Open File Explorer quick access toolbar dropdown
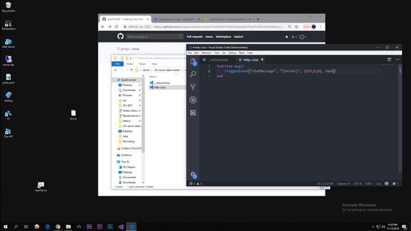Viewport: 411px width, 231px height. [x=130, y=58]
